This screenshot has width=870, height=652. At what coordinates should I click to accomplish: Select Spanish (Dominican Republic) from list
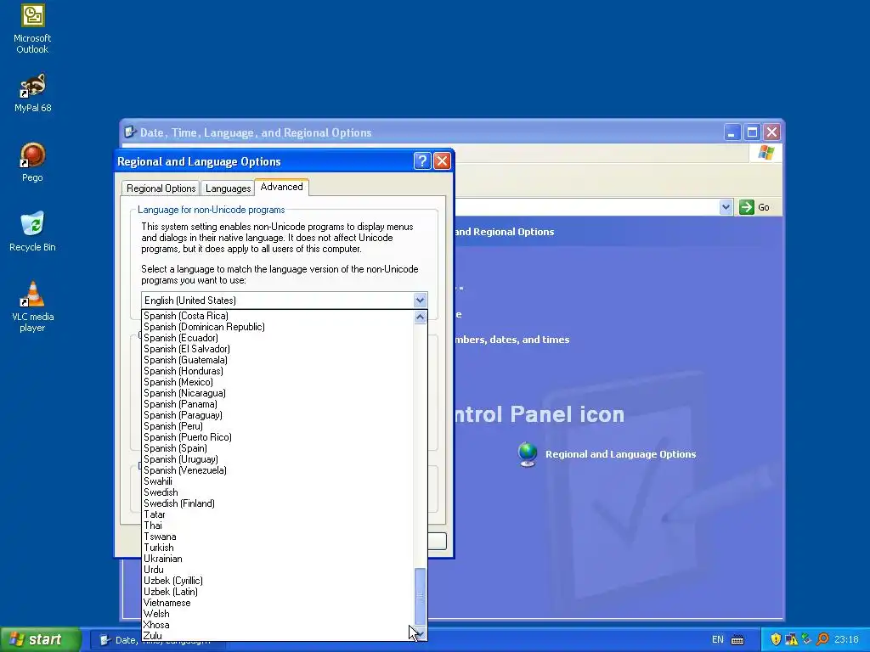point(278,327)
